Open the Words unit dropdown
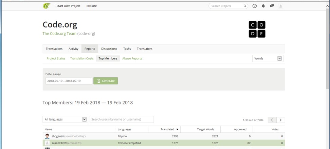 click(268, 58)
